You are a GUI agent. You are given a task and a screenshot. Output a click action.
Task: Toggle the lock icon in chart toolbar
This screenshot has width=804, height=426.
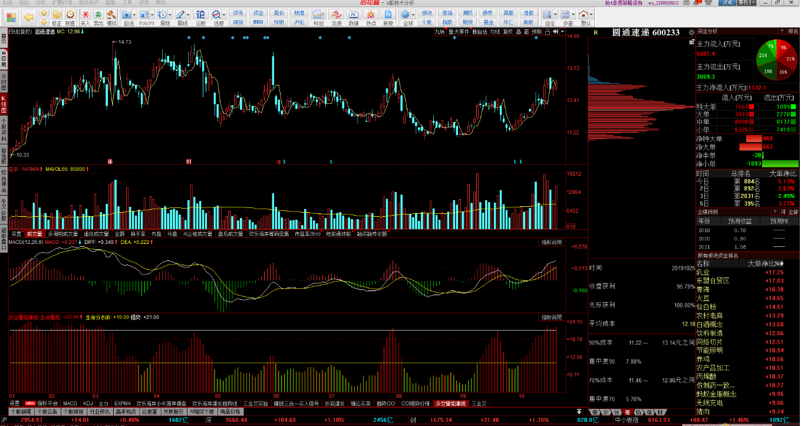(x=548, y=32)
